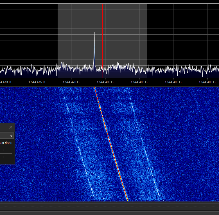Click the gray bar below the waterfall
The width and height of the screenshot is (219, 215).
coord(109,206)
